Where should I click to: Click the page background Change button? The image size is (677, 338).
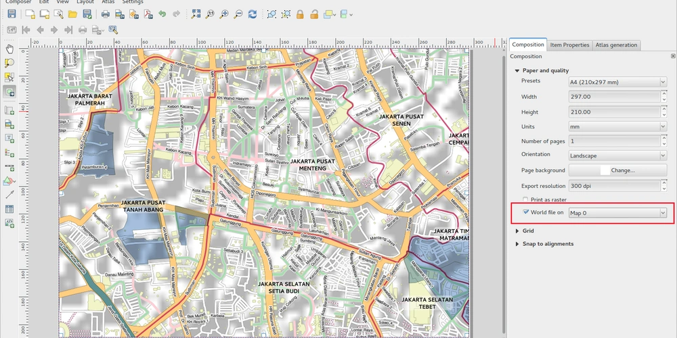(618, 170)
